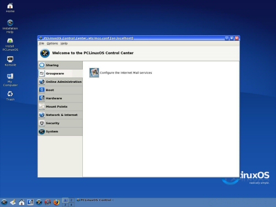Click the red round icon in taskbar

[x=47, y=203]
